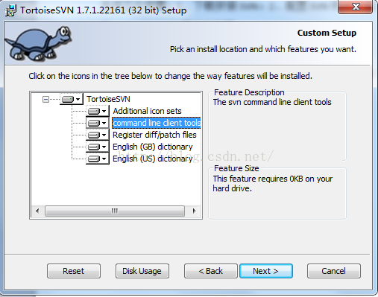This screenshot has width=378, height=297.
Task: Open install options for Additional icon sets
Action: pyautogui.click(x=98, y=111)
